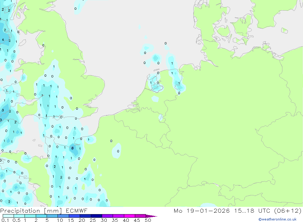Click the 'ECMWF' model label
This screenshot has height=222, width=303.
tap(77, 211)
